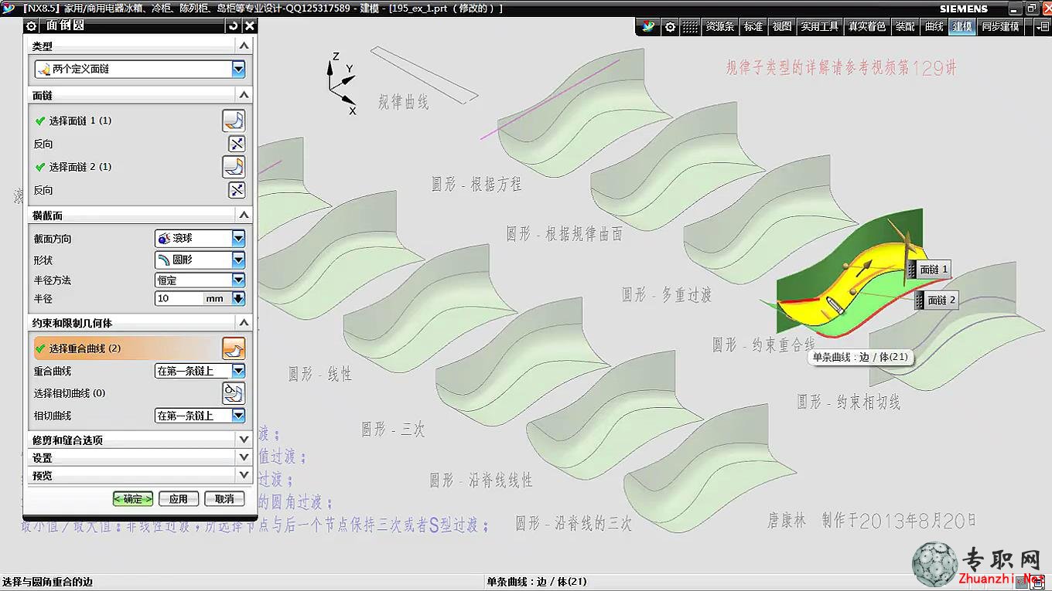This screenshot has height=591, width=1052.
Task: Open the toolbar settings gear icon
Action: 670,26
